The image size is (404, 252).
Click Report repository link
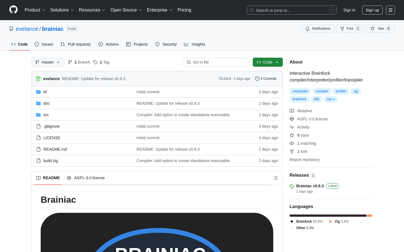304,160
